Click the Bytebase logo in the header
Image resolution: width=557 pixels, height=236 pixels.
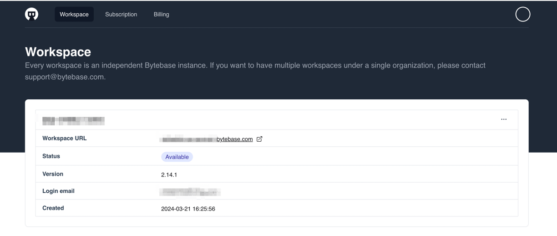click(x=31, y=15)
